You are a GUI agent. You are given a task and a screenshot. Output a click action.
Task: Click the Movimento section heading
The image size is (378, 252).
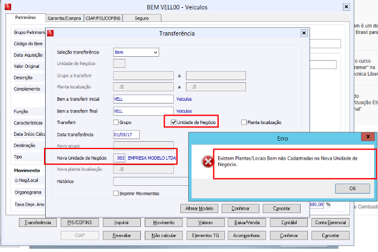tap(27, 171)
